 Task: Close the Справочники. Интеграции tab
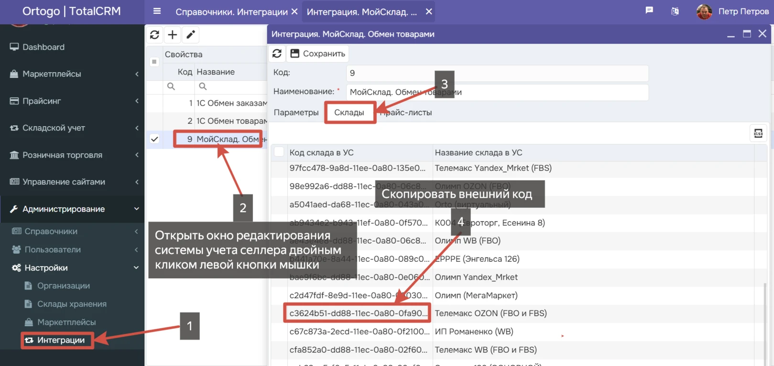pyautogui.click(x=294, y=11)
